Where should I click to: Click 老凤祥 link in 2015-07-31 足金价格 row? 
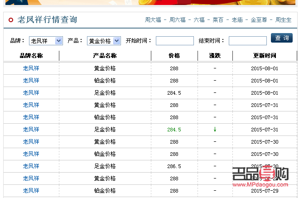point(31,130)
